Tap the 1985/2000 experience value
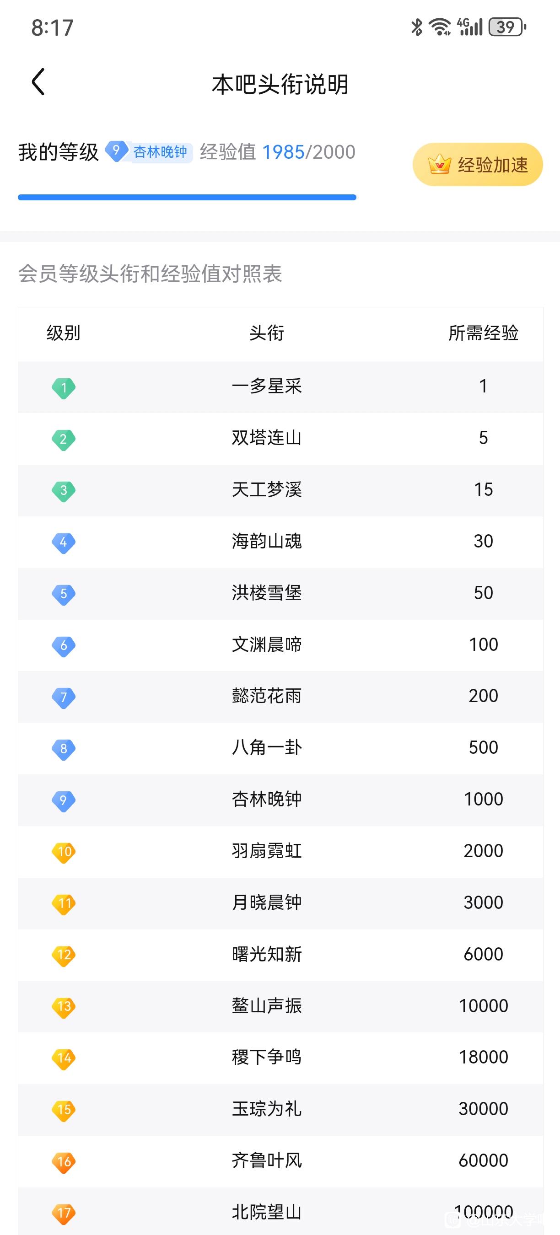The height and width of the screenshot is (1235, 560). pyautogui.click(x=309, y=152)
